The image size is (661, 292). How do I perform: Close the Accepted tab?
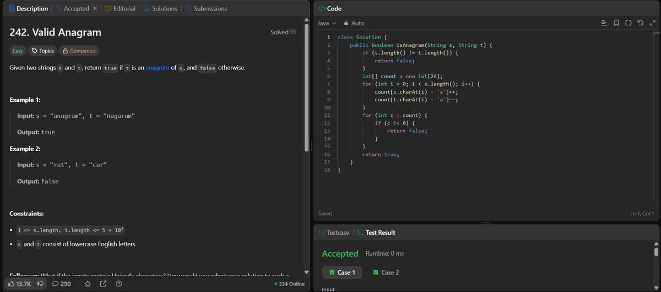coord(95,9)
